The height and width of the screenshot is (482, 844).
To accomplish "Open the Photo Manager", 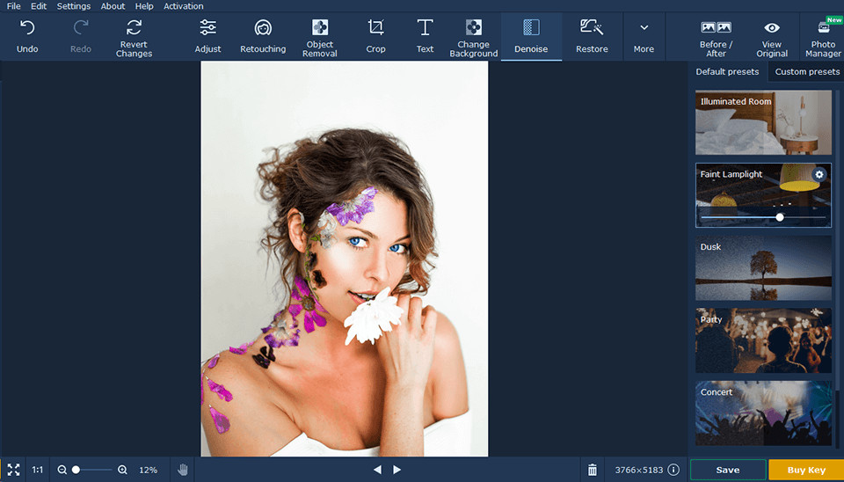I will [823, 37].
